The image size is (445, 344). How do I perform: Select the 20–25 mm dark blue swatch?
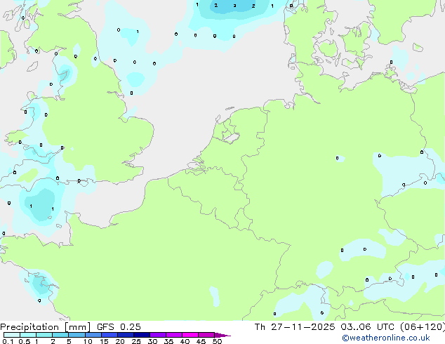(126, 335)
